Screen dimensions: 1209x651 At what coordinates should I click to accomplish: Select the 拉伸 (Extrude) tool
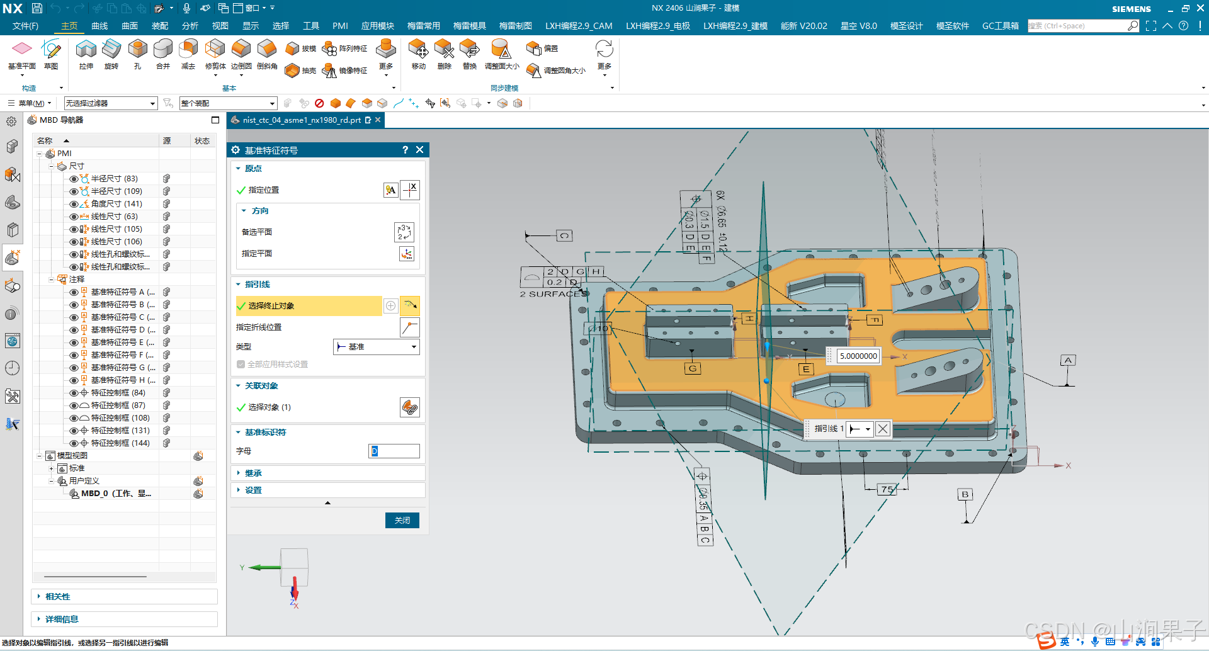86,54
